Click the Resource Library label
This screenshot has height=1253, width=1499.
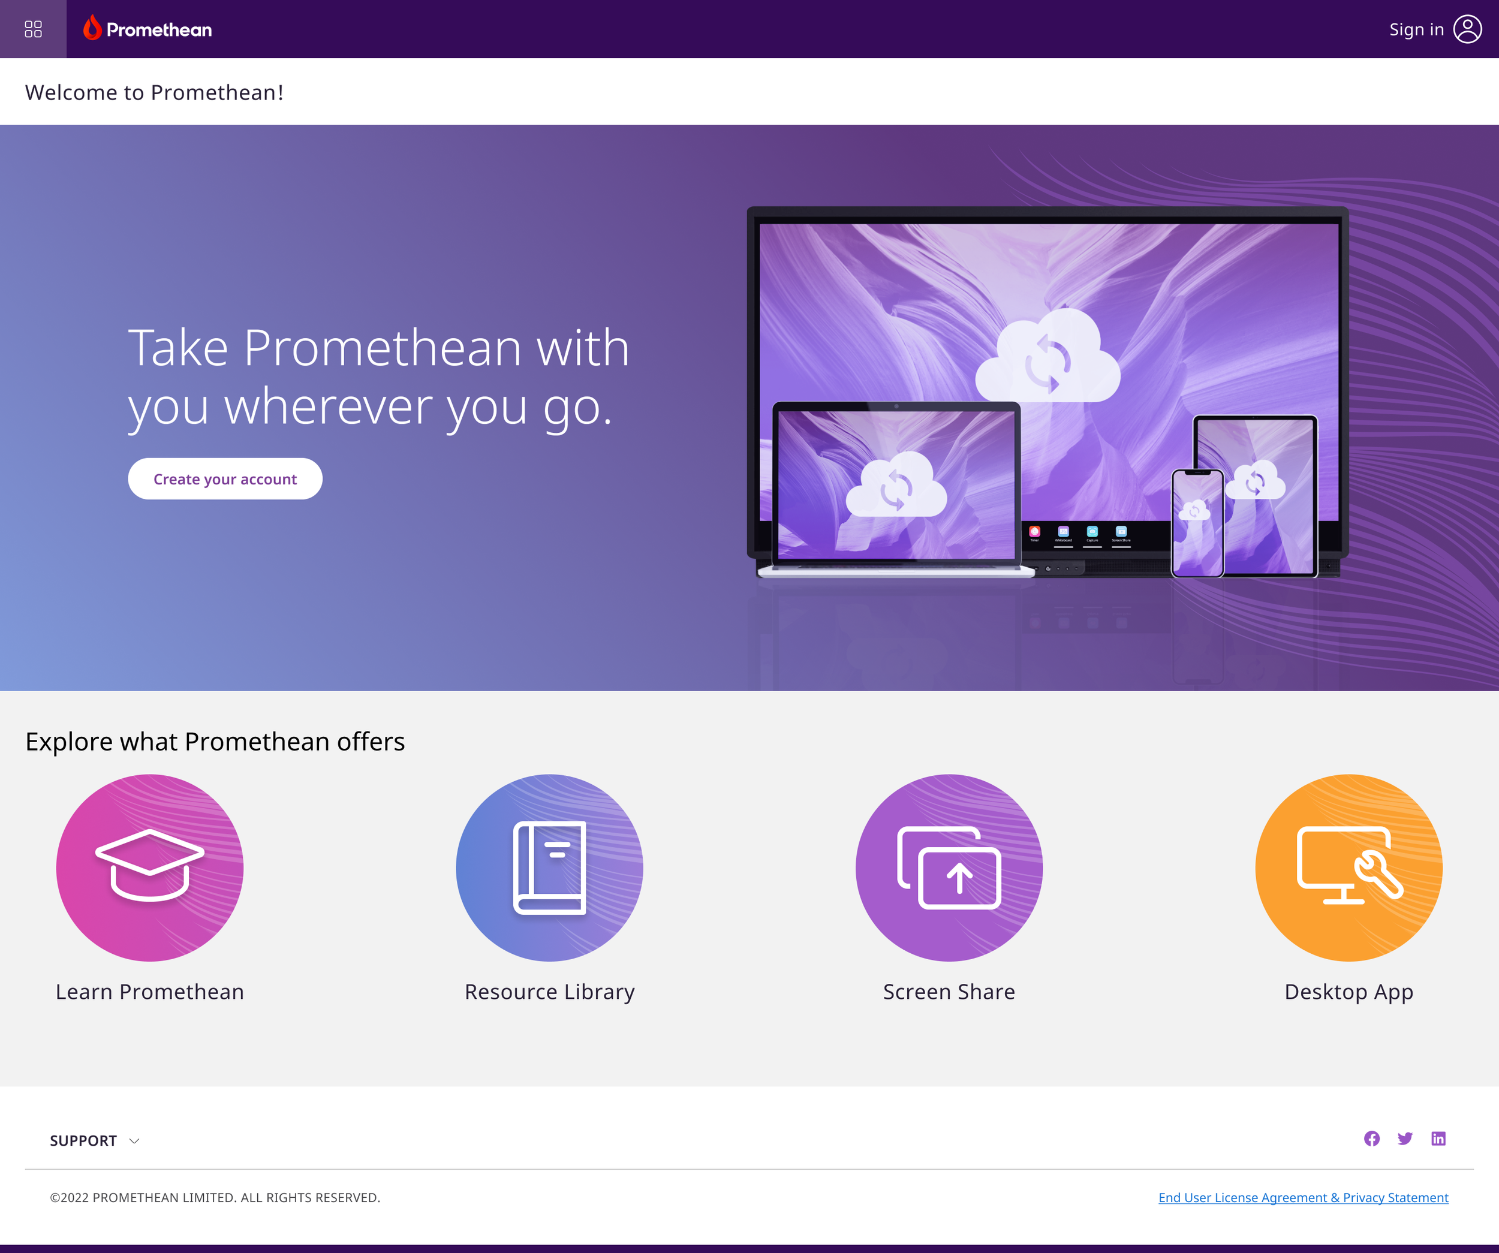coord(550,993)
